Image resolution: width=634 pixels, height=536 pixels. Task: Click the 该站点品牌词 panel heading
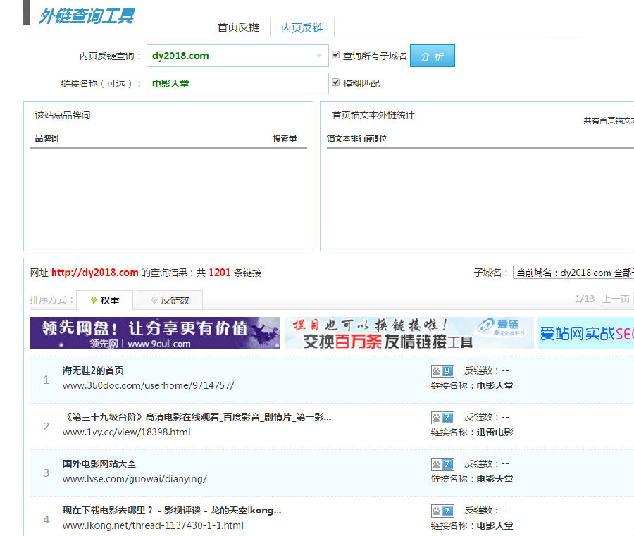tap(63, 116)
